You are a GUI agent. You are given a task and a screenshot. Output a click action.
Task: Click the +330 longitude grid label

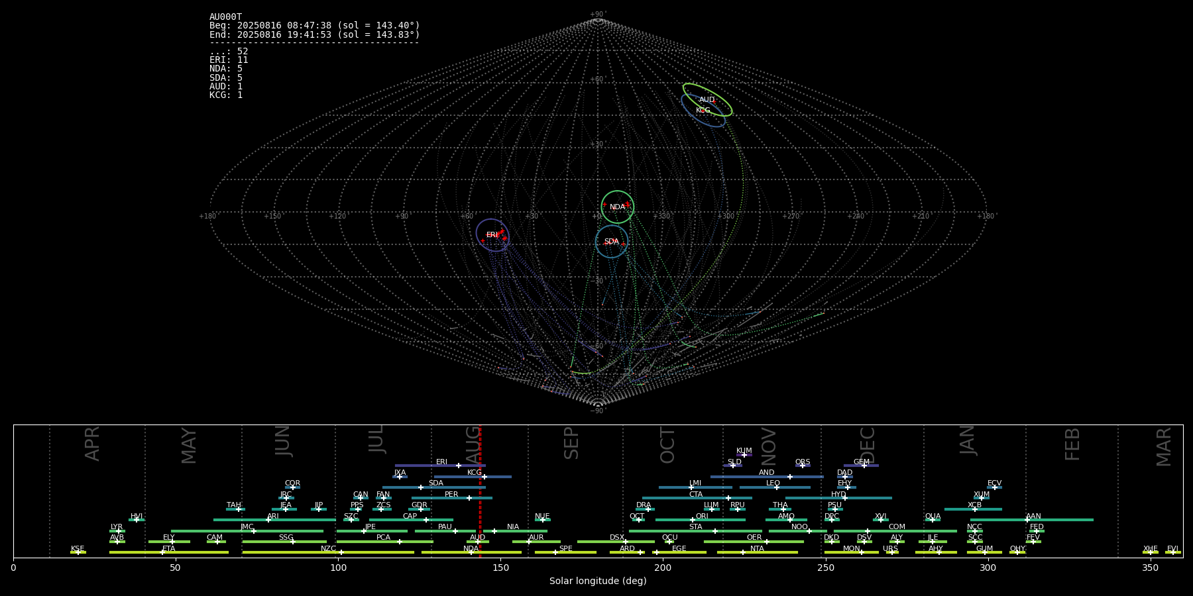pos(661,217)
